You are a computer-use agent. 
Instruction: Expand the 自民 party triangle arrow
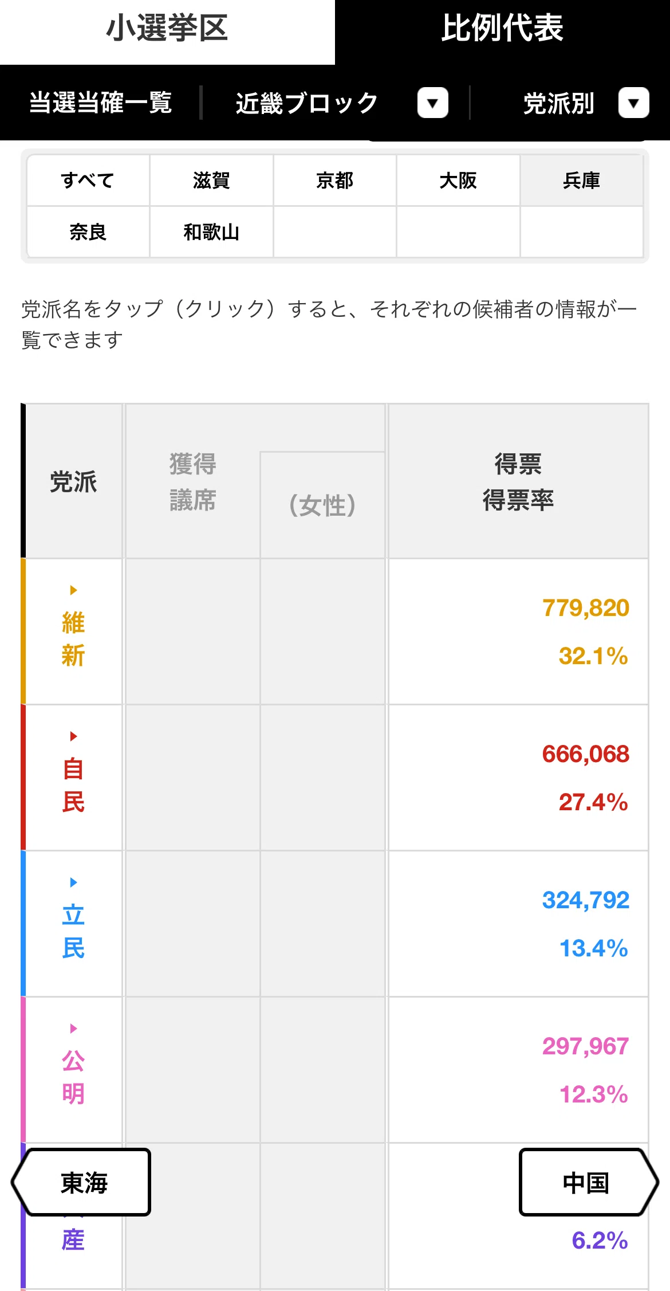(x=73, y=736)
